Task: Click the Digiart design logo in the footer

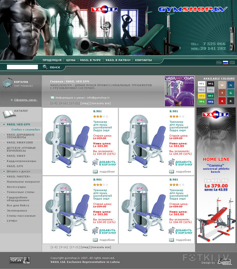Action: pyautogui.click(x=224, y=262)
